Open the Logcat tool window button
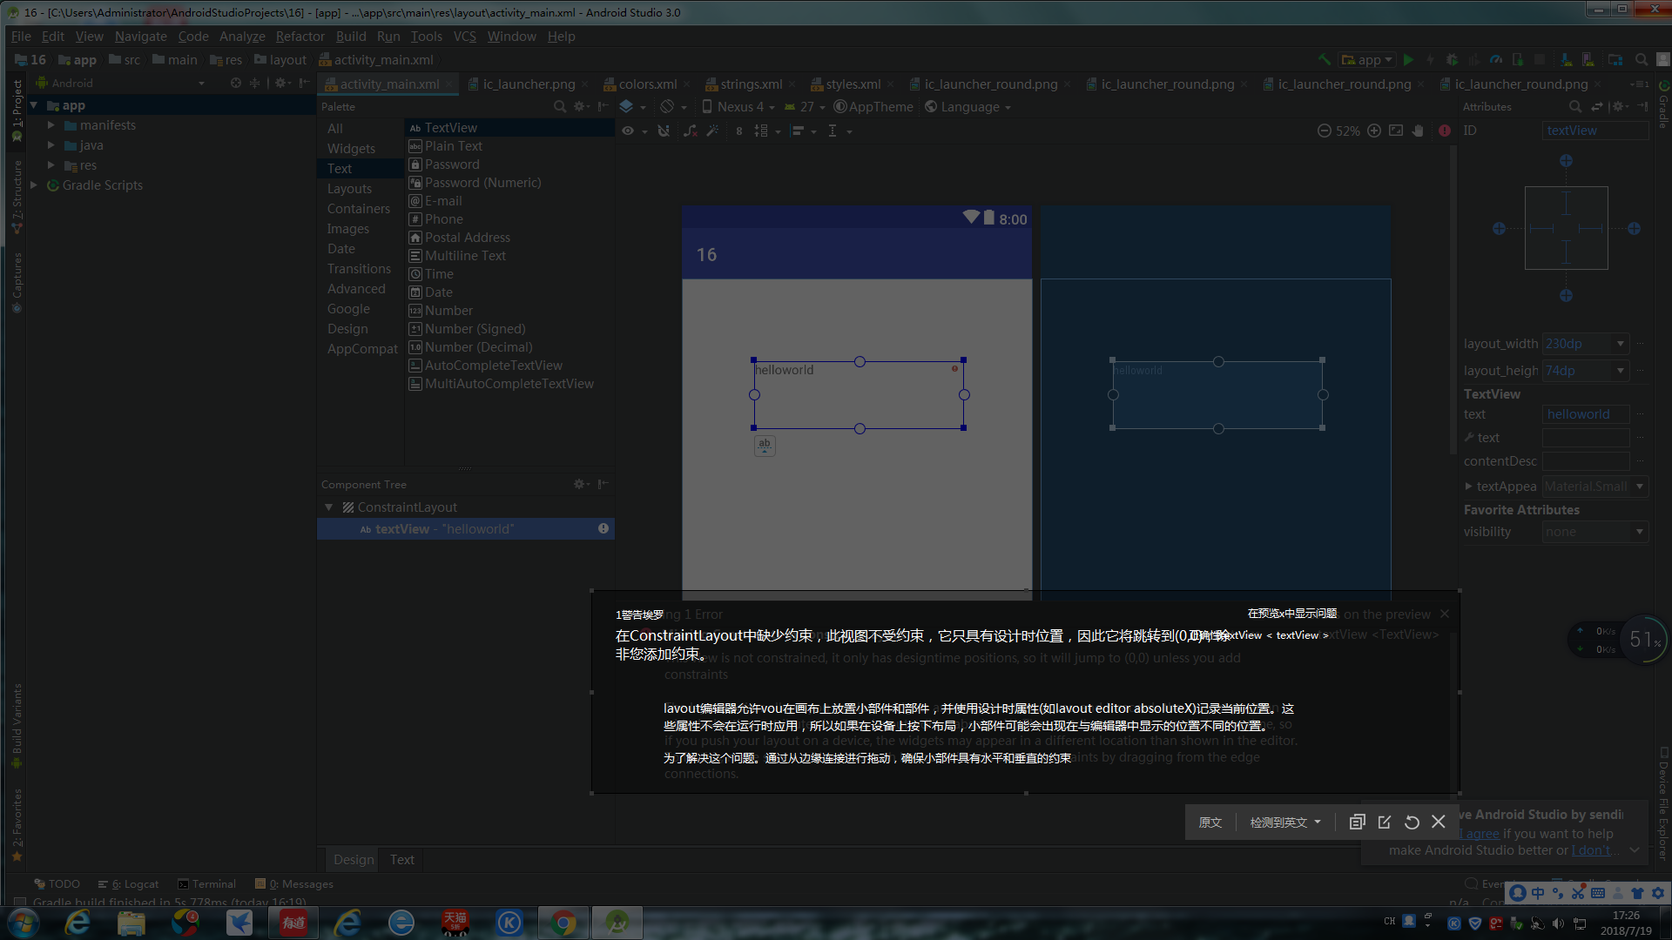 click(129, 884)
